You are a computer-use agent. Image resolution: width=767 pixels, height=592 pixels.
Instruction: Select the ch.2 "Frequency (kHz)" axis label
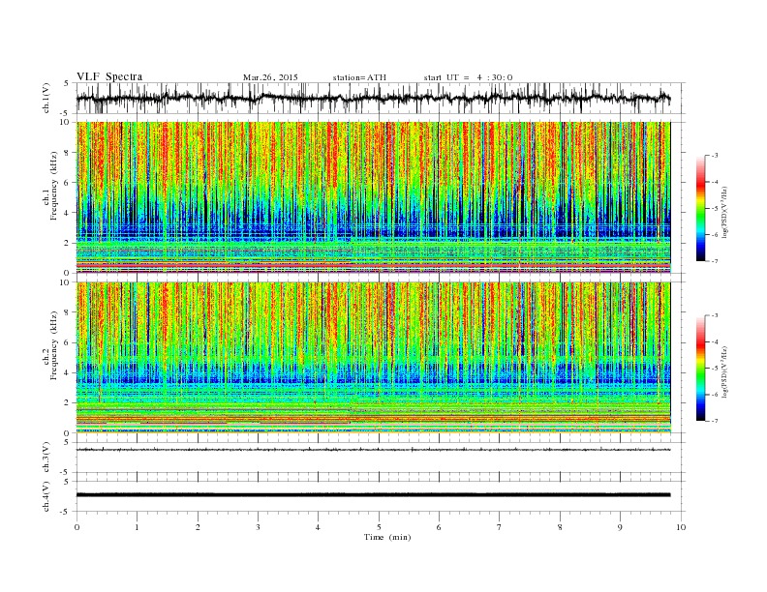(54, 345)
